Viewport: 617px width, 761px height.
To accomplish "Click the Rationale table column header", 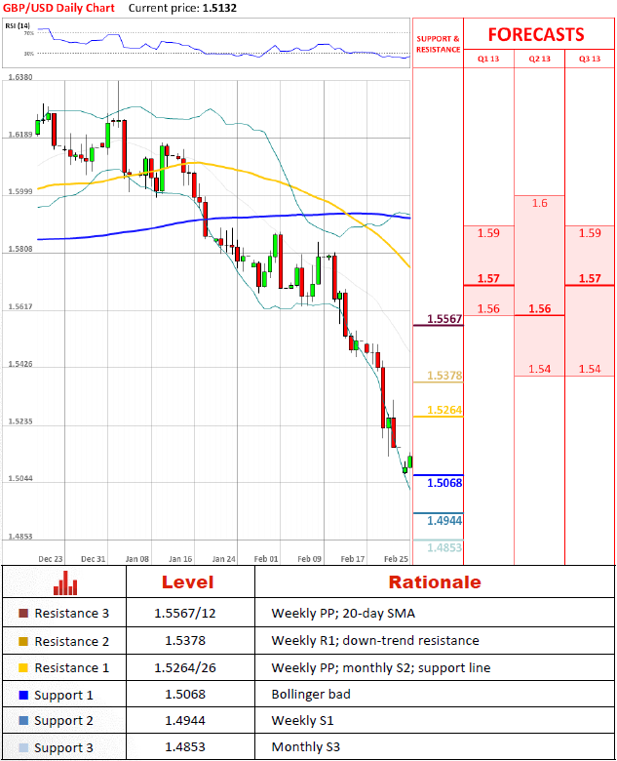I will point(435,582).
